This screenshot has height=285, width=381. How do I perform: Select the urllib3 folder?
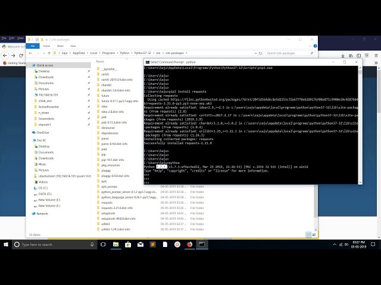pos(105,224)
